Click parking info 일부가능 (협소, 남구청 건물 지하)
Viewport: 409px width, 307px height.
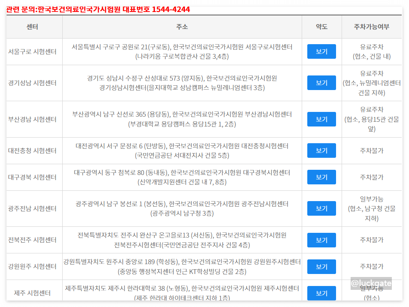(x=371, y=208)
